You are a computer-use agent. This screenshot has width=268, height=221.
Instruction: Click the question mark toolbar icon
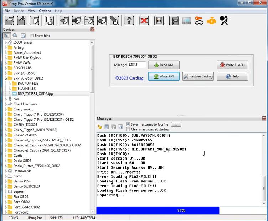(x=129, y=21)
